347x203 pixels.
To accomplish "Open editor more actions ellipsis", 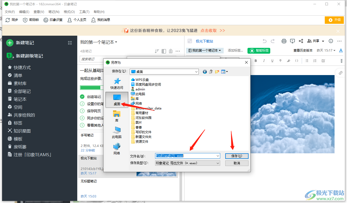I will 339,41.
